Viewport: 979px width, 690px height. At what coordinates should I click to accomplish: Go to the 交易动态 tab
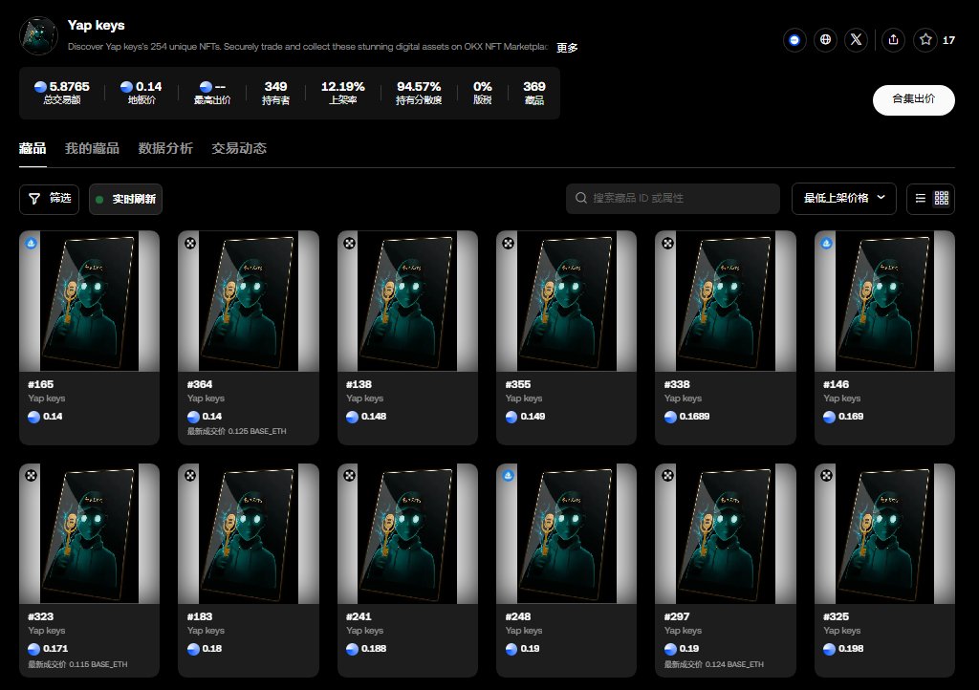point(239,148)
